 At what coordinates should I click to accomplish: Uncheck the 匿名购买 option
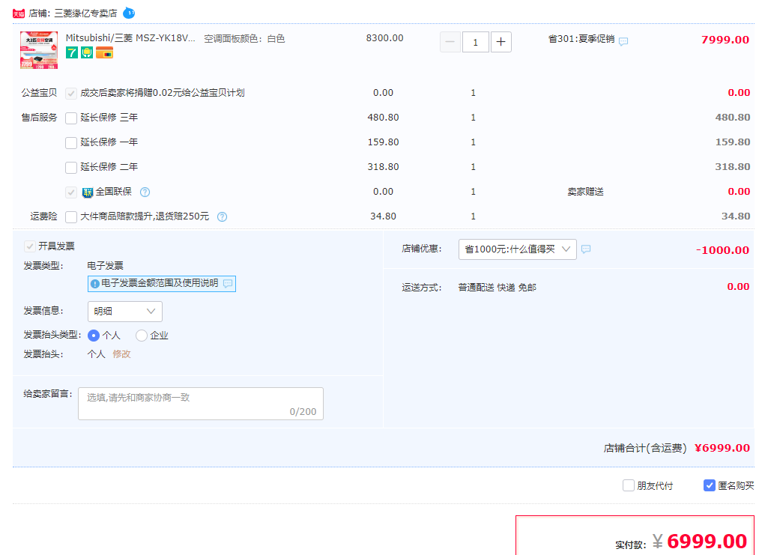tap(710, 485)
